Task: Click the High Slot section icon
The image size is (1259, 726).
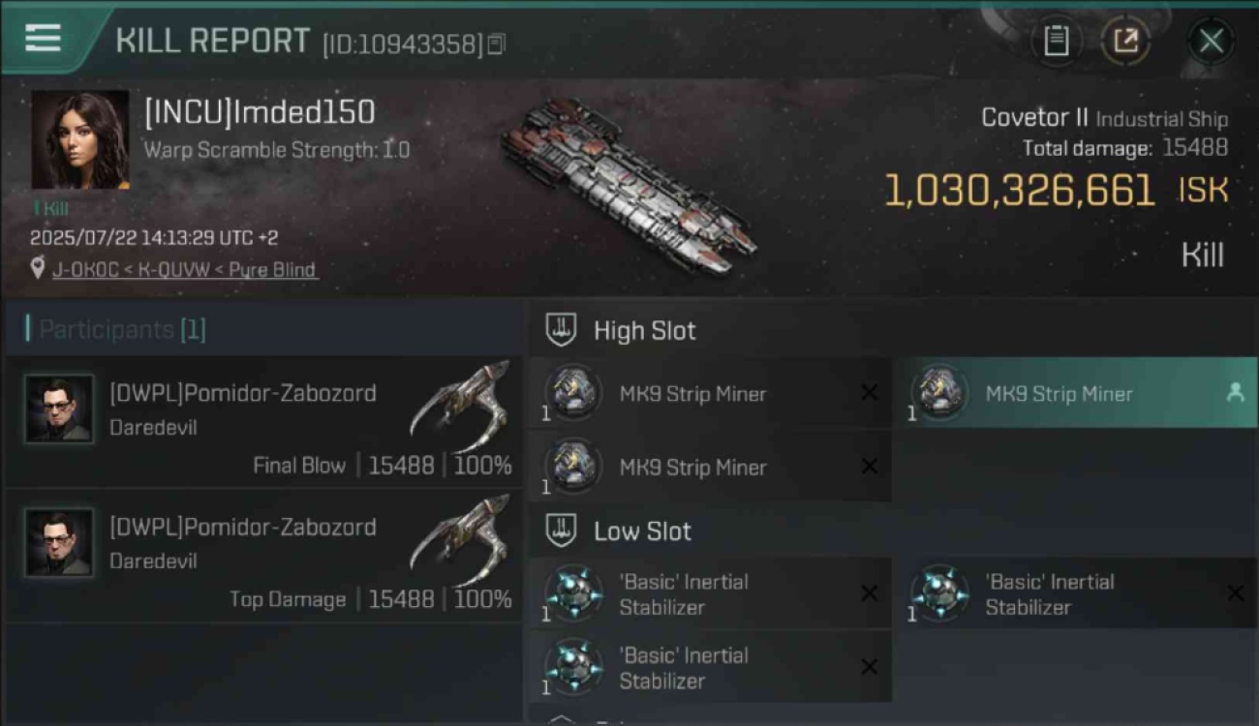Action: [561, 330]
